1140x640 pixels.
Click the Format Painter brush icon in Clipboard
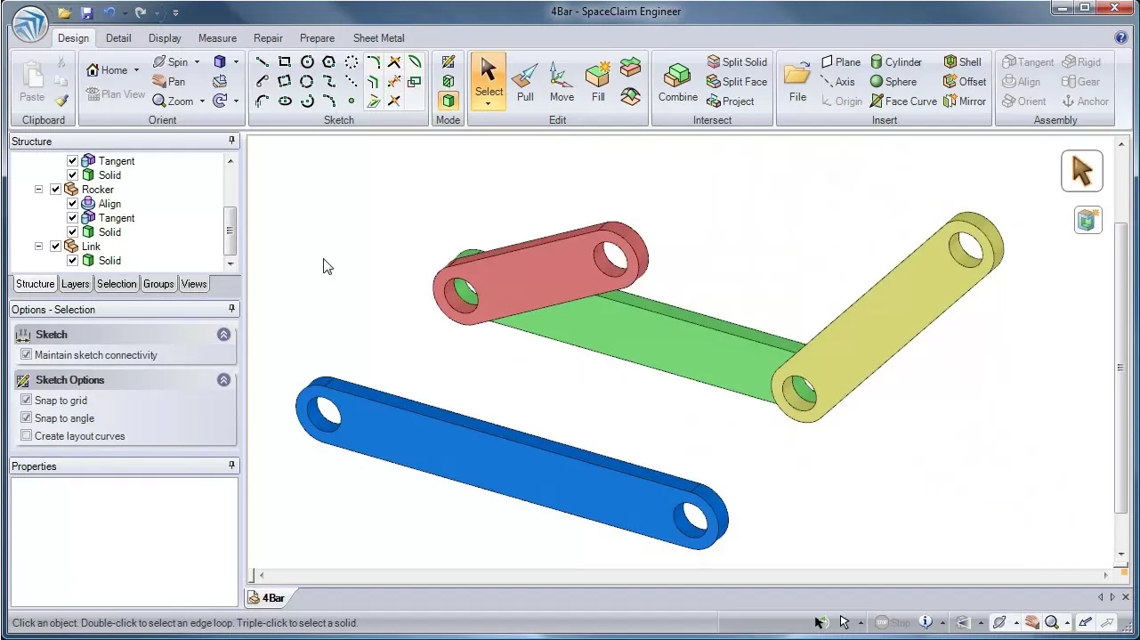point(61,101)
